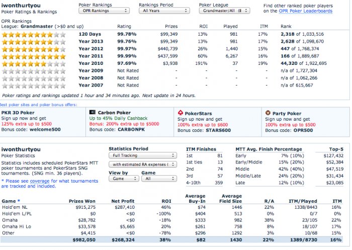352x250 pixels.
Task: Click the Party Poker chip icon
Action: click(268, 113)
